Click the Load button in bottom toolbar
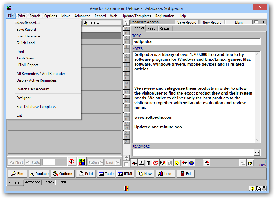This screenshot has height=199, width=275. point(165,174)
